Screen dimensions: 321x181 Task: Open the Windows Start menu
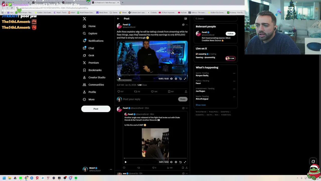tap(4, 178)
